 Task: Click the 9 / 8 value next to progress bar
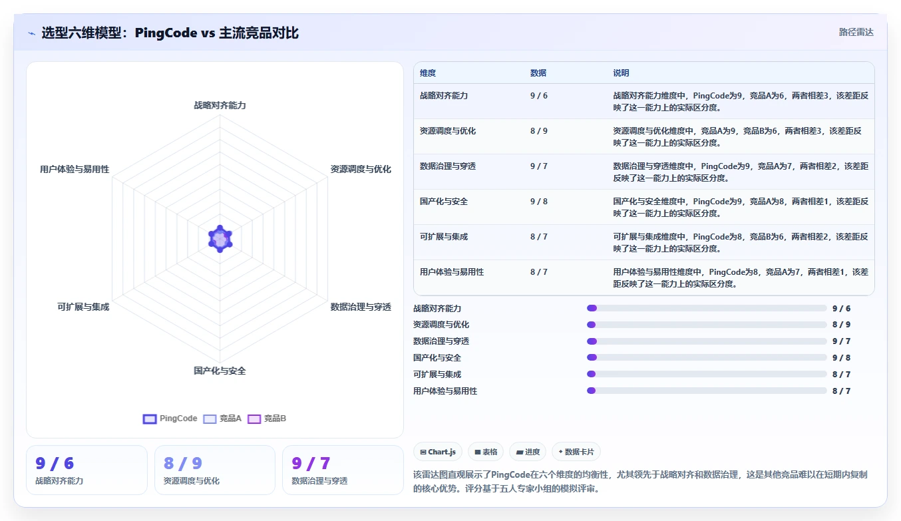(841, 358)
